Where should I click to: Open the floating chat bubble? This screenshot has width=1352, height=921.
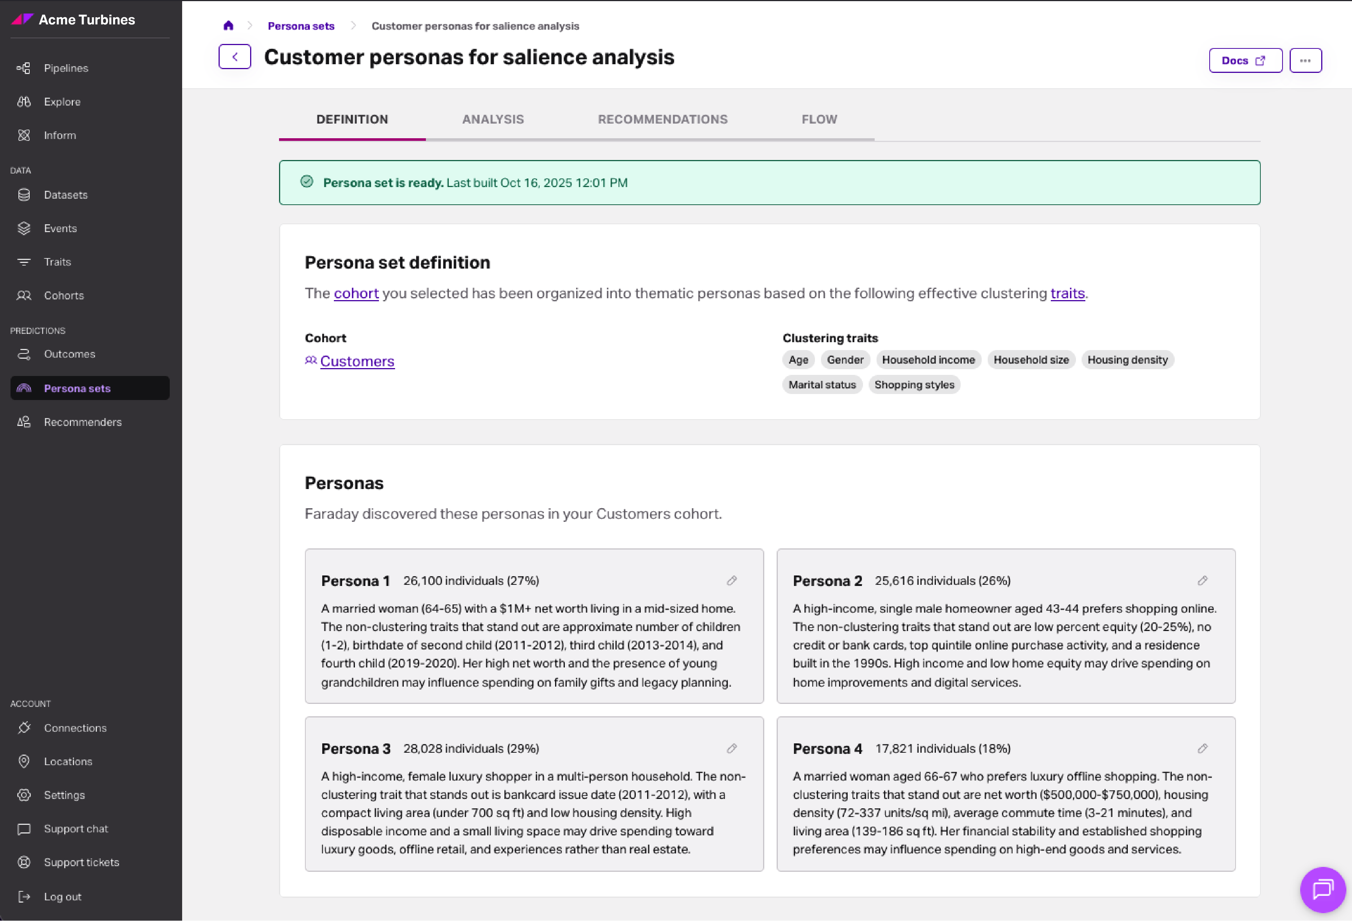point(1322,889)
